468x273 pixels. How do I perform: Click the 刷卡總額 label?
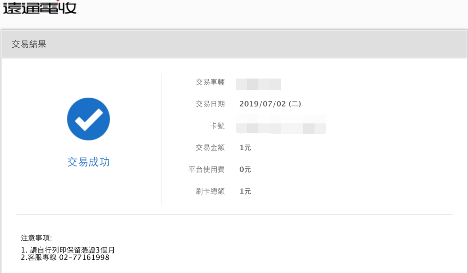click(x=210, y=191)
